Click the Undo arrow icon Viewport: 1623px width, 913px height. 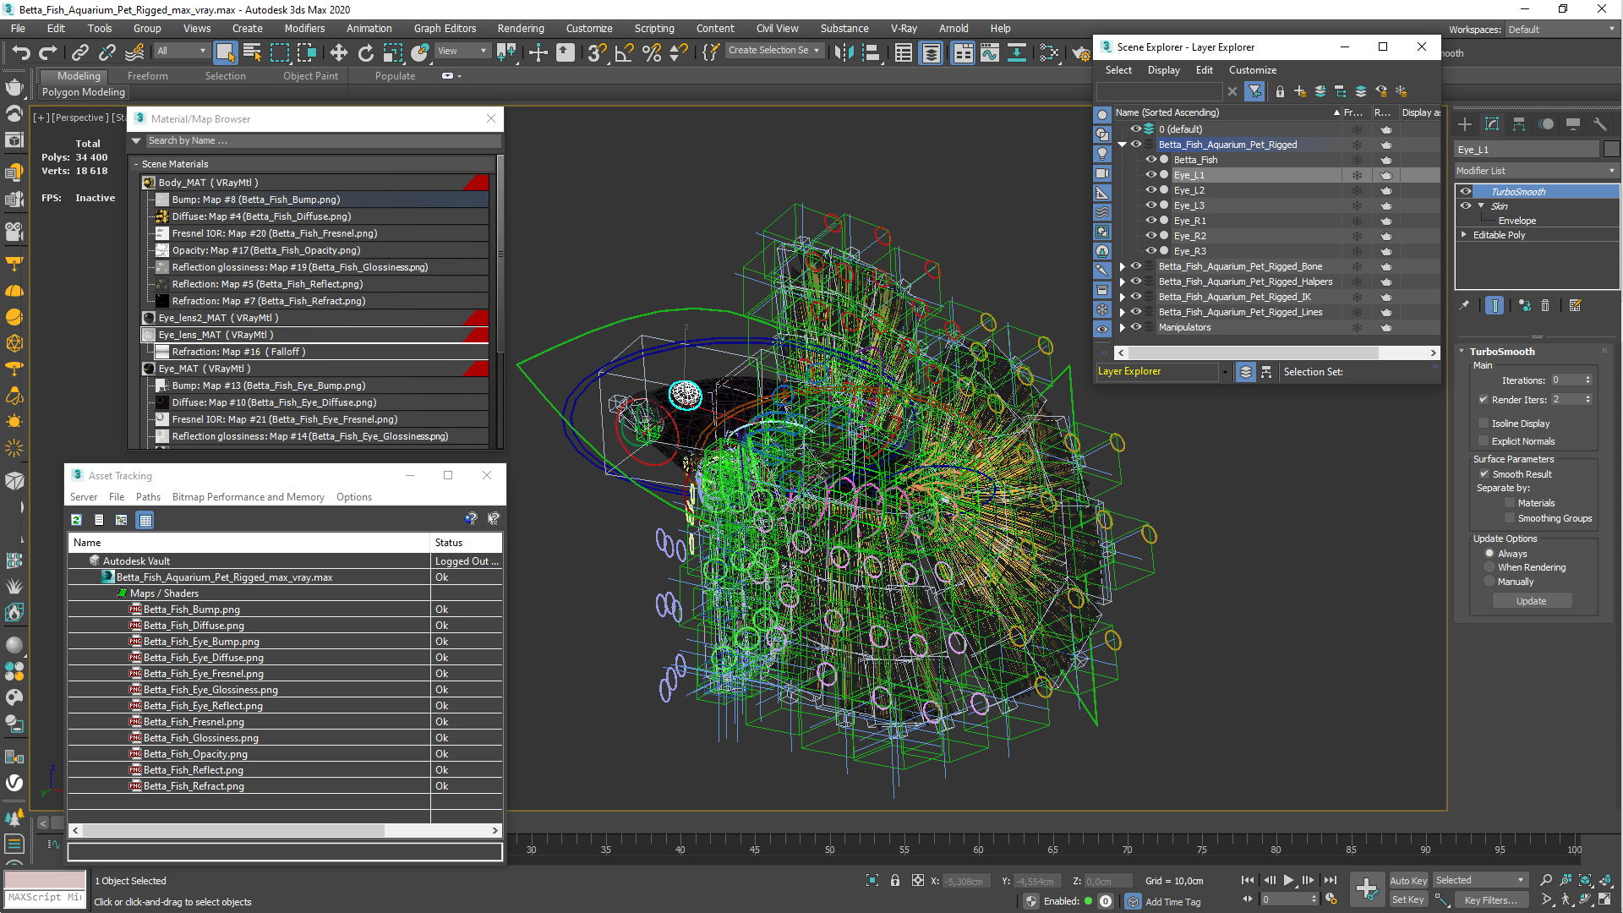point(20,52)
